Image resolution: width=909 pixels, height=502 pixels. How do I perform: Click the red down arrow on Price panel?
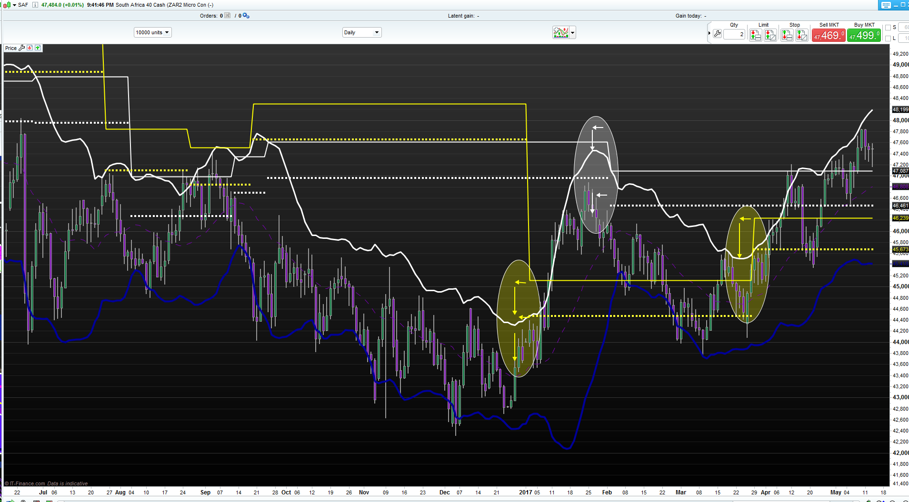[x=30, y=48]
